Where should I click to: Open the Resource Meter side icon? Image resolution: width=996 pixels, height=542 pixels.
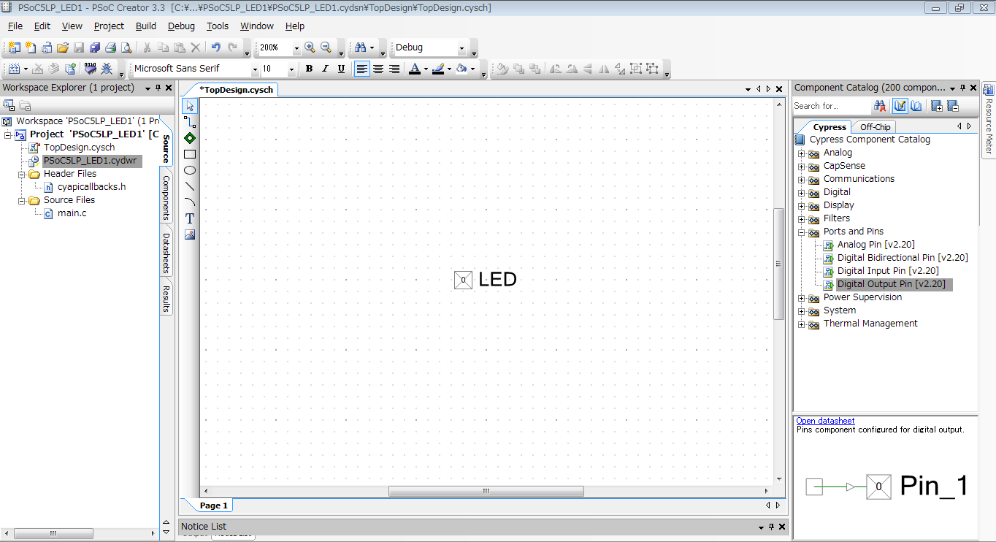click(x=988, y=90)
